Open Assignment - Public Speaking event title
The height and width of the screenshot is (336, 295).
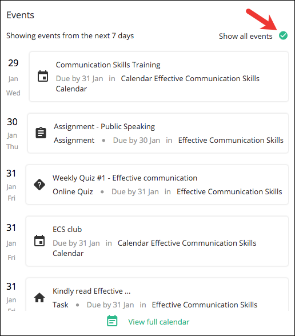[x=104, y=126]
